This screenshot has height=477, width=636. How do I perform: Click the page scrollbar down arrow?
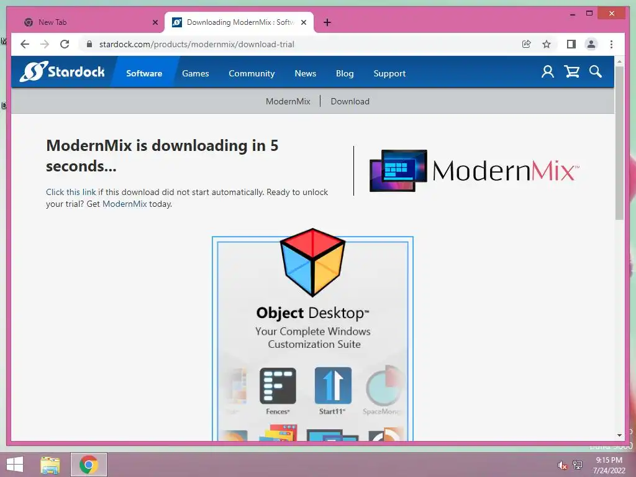tap(619, 435)
